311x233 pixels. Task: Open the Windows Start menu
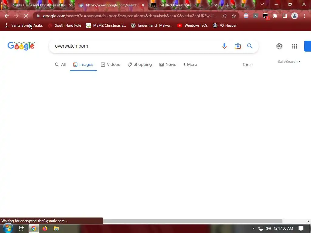8,228
